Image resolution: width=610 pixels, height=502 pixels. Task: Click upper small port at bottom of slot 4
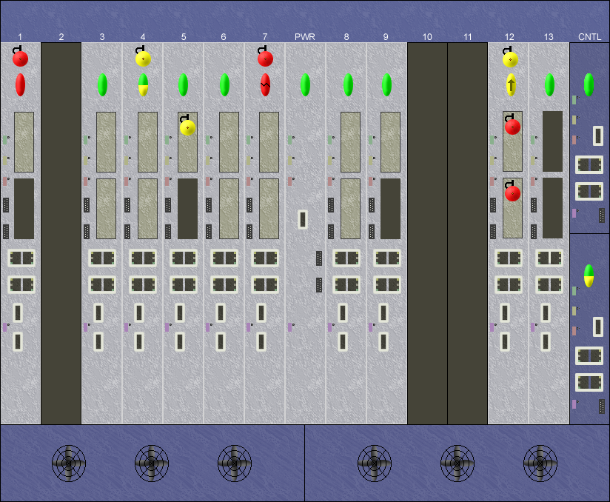pyautogui.click(x=139, y=313)
